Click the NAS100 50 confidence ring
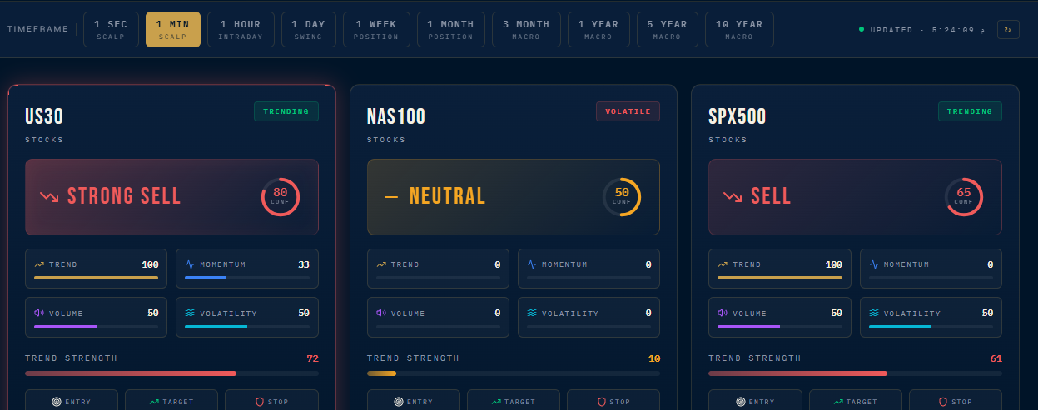Screen dimensions: 1038x410 click(x=622, y=197)
